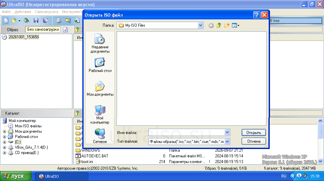This screenshot has height=181, width=324.
Task: Open the Файл menu
Action: 6,12
